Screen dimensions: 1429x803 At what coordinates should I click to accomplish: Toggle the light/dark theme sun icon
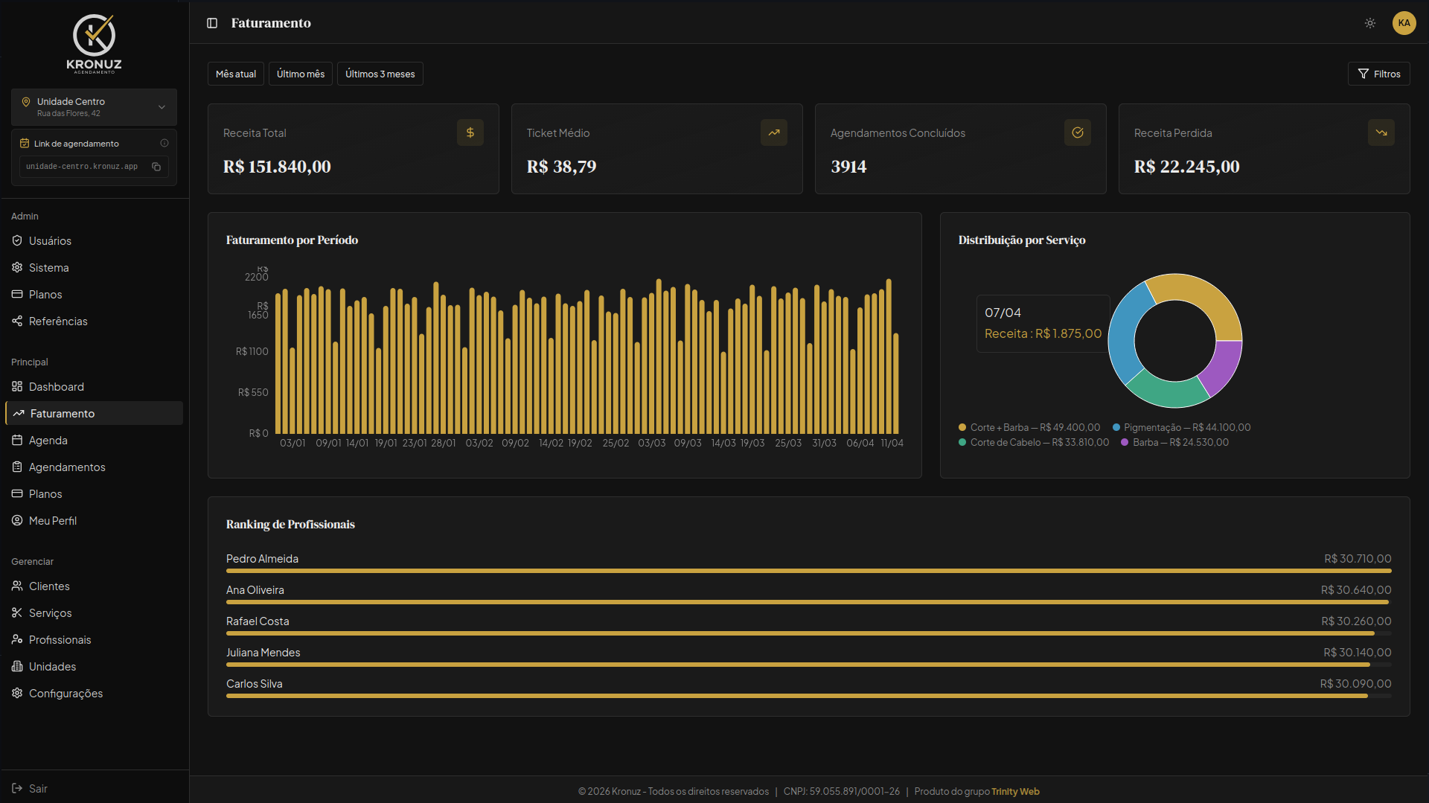coord(1369,23)
